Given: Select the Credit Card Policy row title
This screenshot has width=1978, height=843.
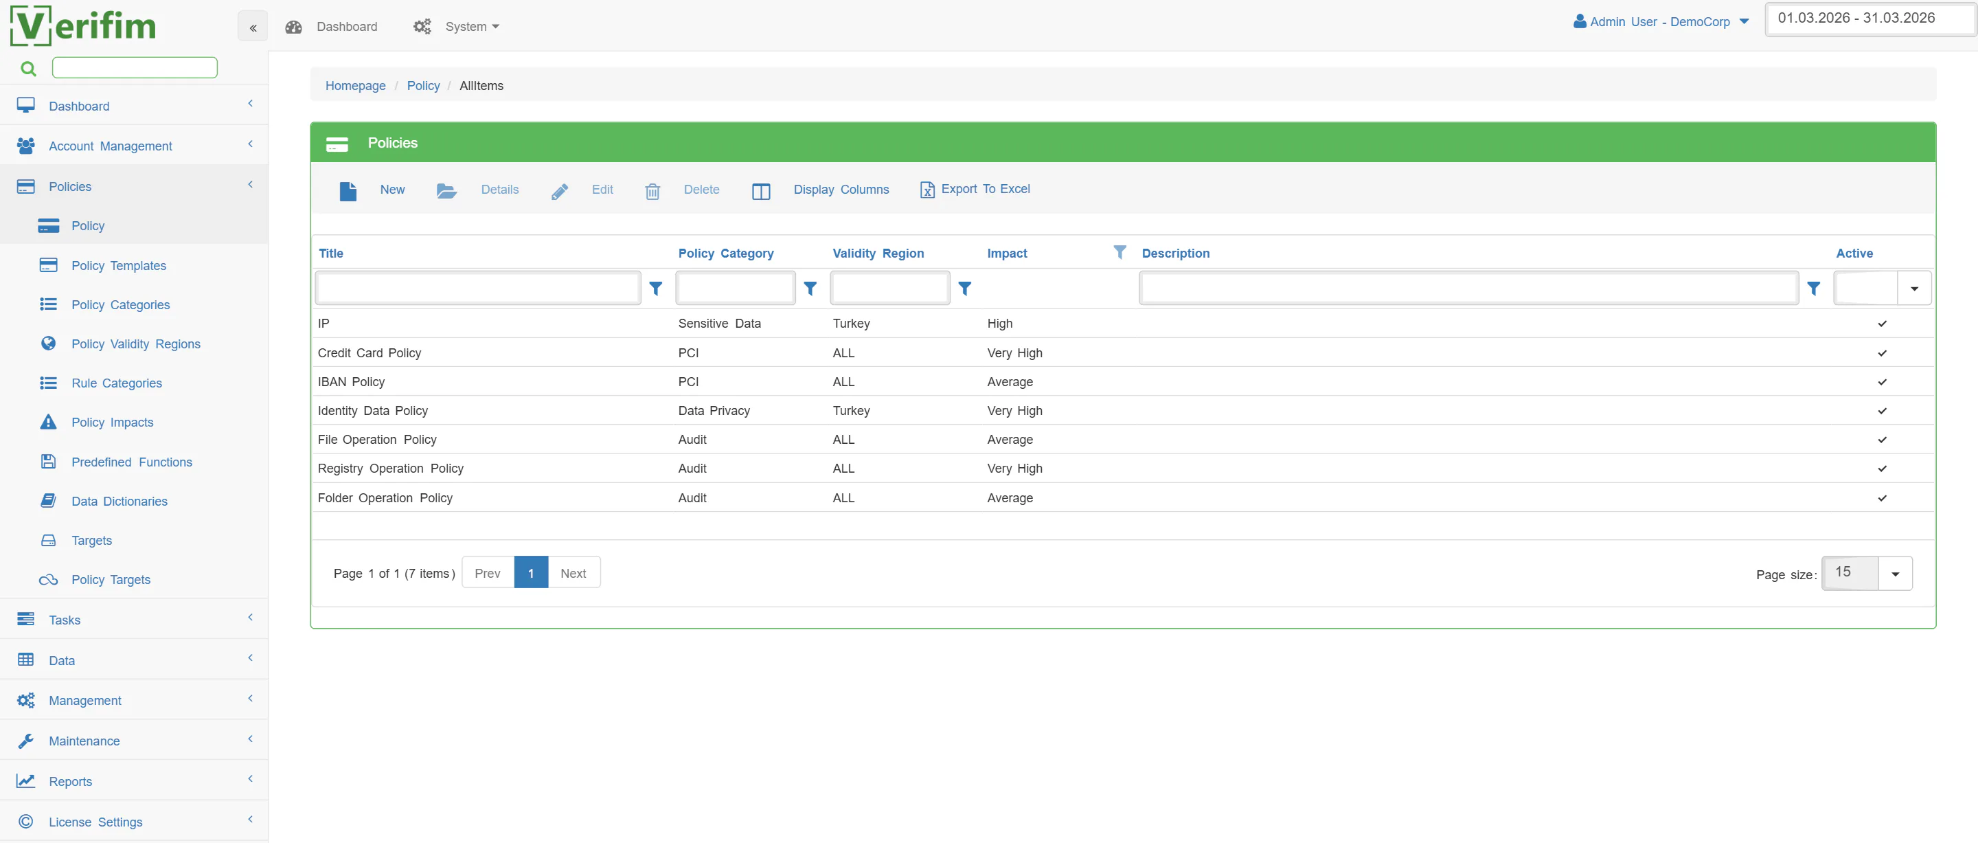Looking at the screenshot, I should tap(370, 354).
